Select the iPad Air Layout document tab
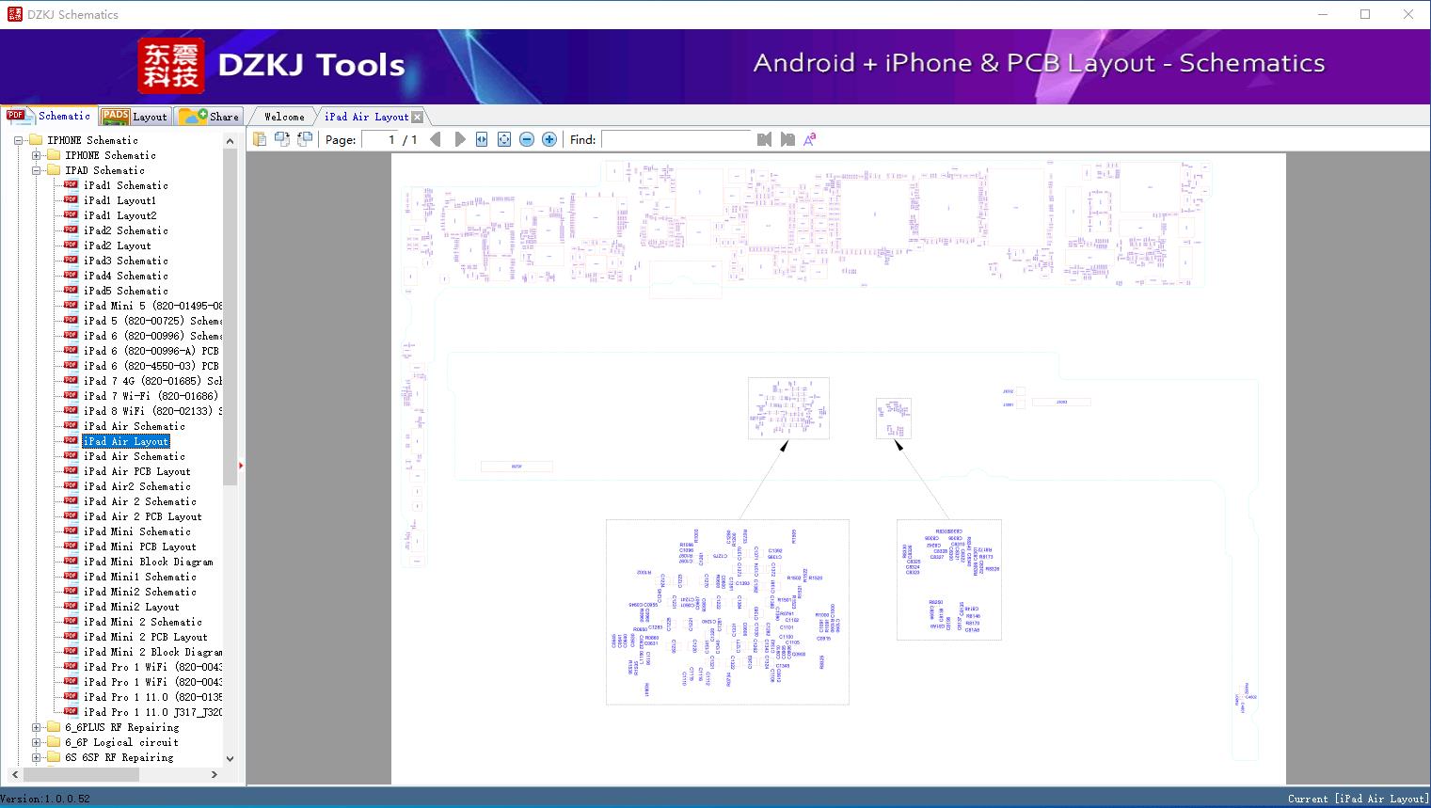This screenshot has width=1431, height=808. (x=366, y=117)
